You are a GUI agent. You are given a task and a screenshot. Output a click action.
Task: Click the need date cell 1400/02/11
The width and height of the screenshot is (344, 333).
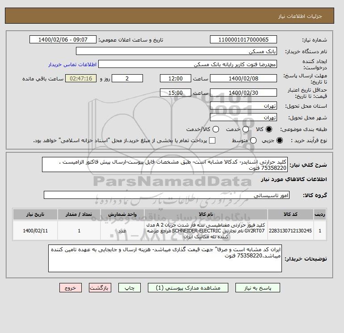[x=35, y=231]
